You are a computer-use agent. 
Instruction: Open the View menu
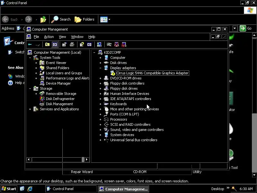(x=62, y=37)
